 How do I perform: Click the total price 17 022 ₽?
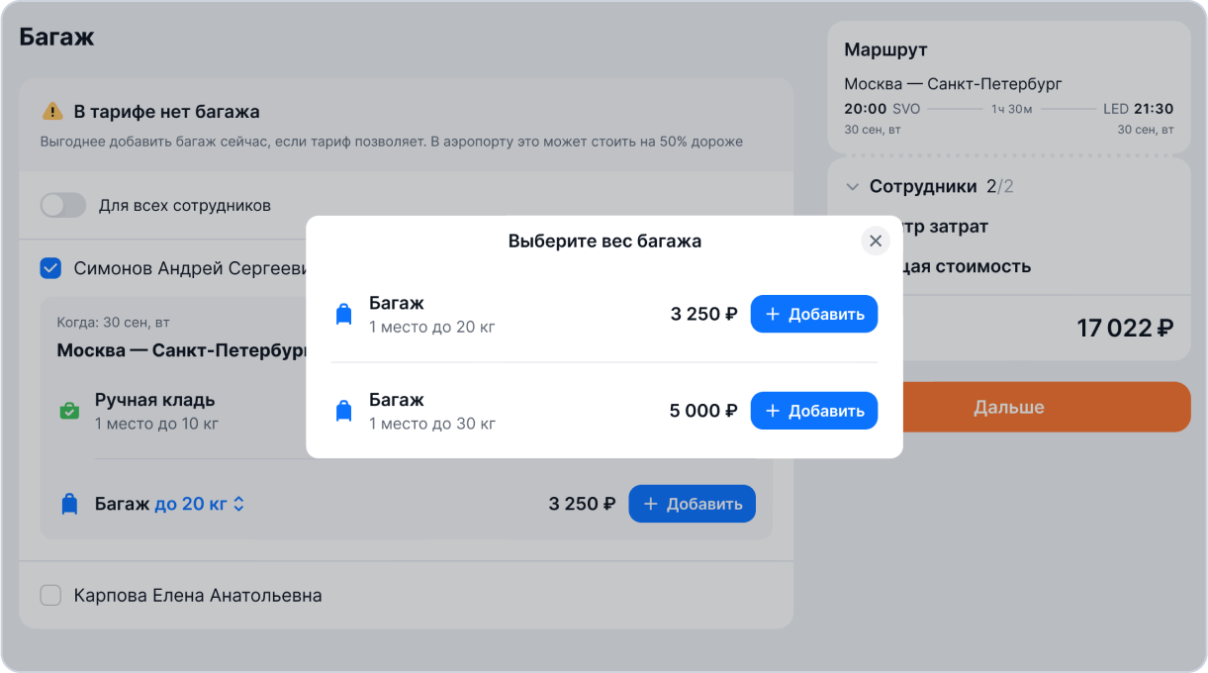click(x=1125, y=328)
